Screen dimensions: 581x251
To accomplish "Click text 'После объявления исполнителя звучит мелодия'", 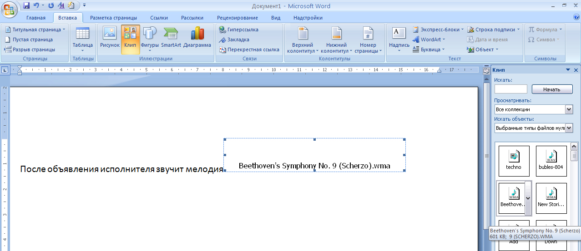I will pos(121,169).
